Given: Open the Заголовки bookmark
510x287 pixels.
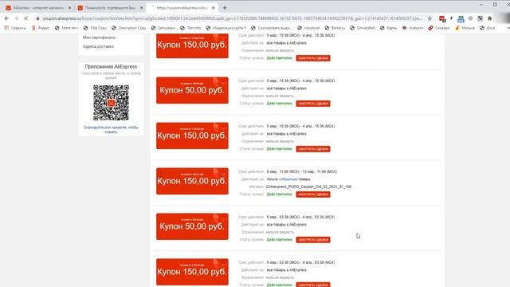Looking at the screenshot, I should (x=163, y=28).
